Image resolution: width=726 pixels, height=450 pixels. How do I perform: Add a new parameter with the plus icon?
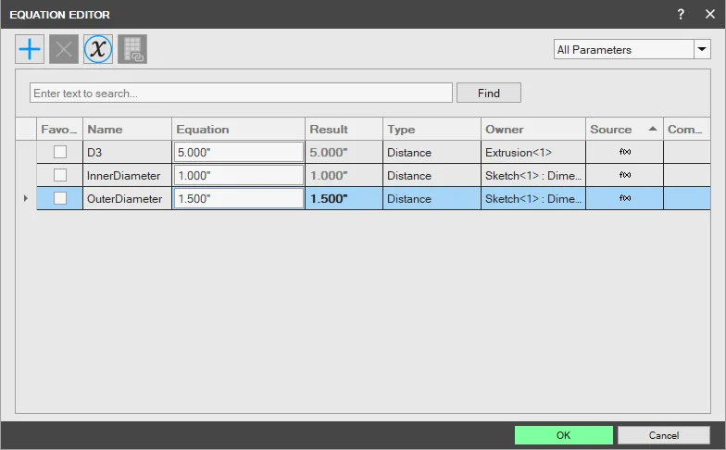(x=30, y=49)
